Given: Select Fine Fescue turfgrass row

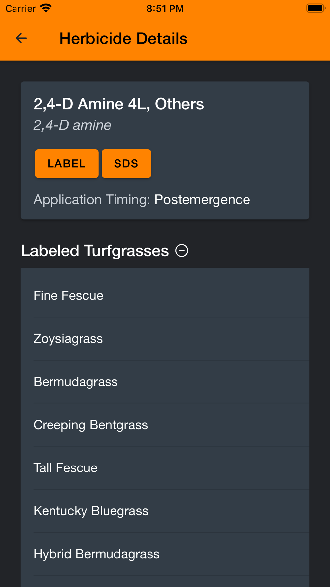Looking at the screenshot, I should (165, 295).
